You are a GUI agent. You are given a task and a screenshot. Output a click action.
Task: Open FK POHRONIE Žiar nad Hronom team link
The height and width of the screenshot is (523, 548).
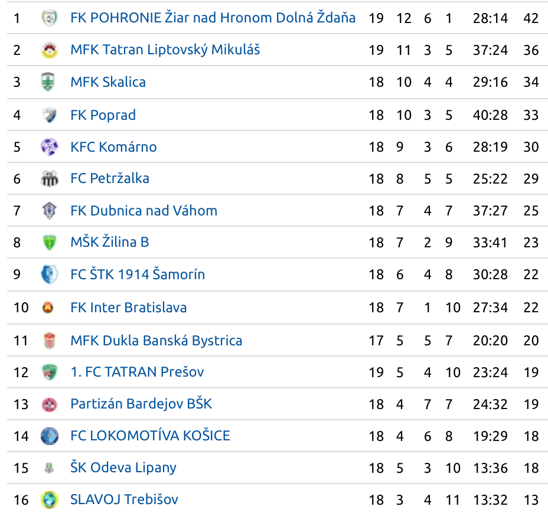tap(213, 18)
